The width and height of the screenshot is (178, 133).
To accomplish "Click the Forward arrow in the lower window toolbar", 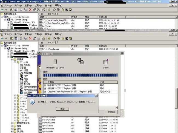I will (6, 38).
